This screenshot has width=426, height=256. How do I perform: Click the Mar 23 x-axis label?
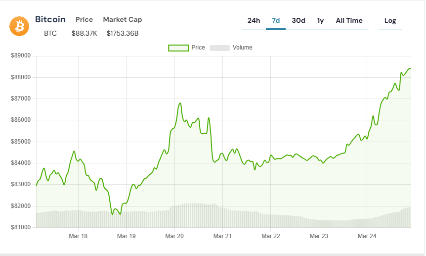(x=319, y=236)
